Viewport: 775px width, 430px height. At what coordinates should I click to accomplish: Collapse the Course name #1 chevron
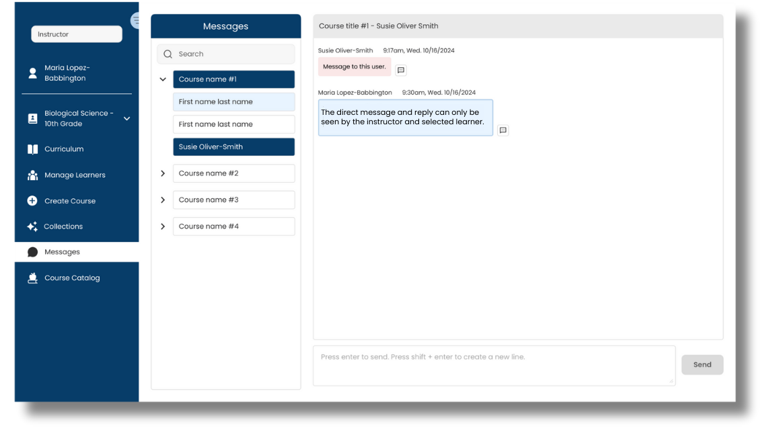(x=163, y=79)
